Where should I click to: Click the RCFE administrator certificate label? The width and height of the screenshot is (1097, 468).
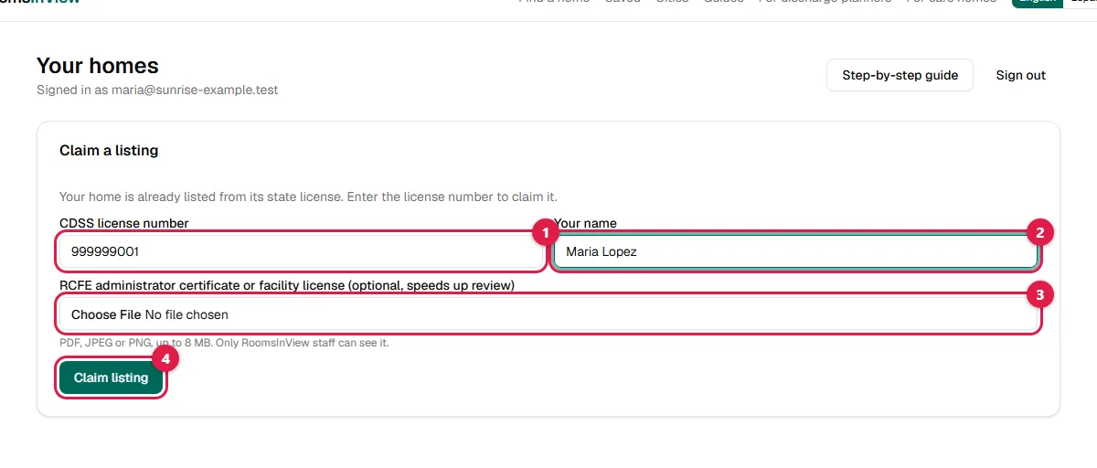pyautogui.click(x=287, y=285)
